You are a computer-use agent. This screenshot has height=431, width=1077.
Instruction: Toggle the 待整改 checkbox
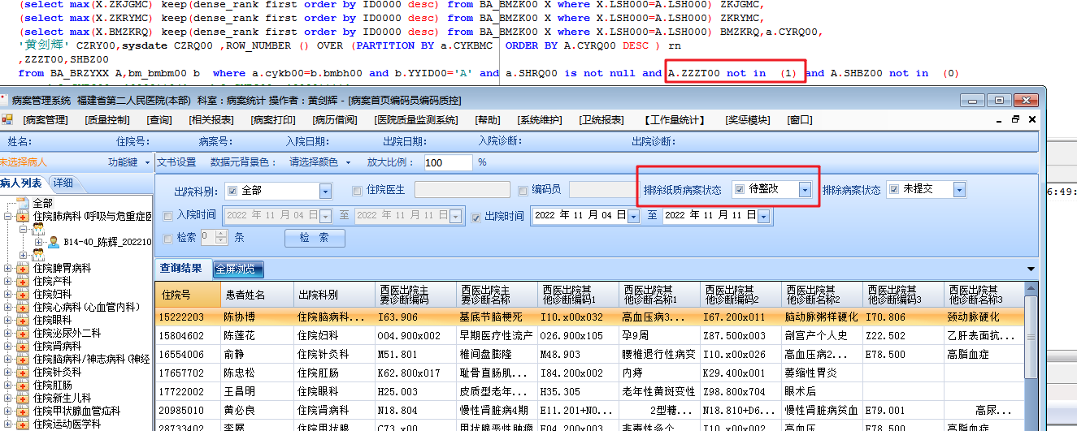[740, 189]
